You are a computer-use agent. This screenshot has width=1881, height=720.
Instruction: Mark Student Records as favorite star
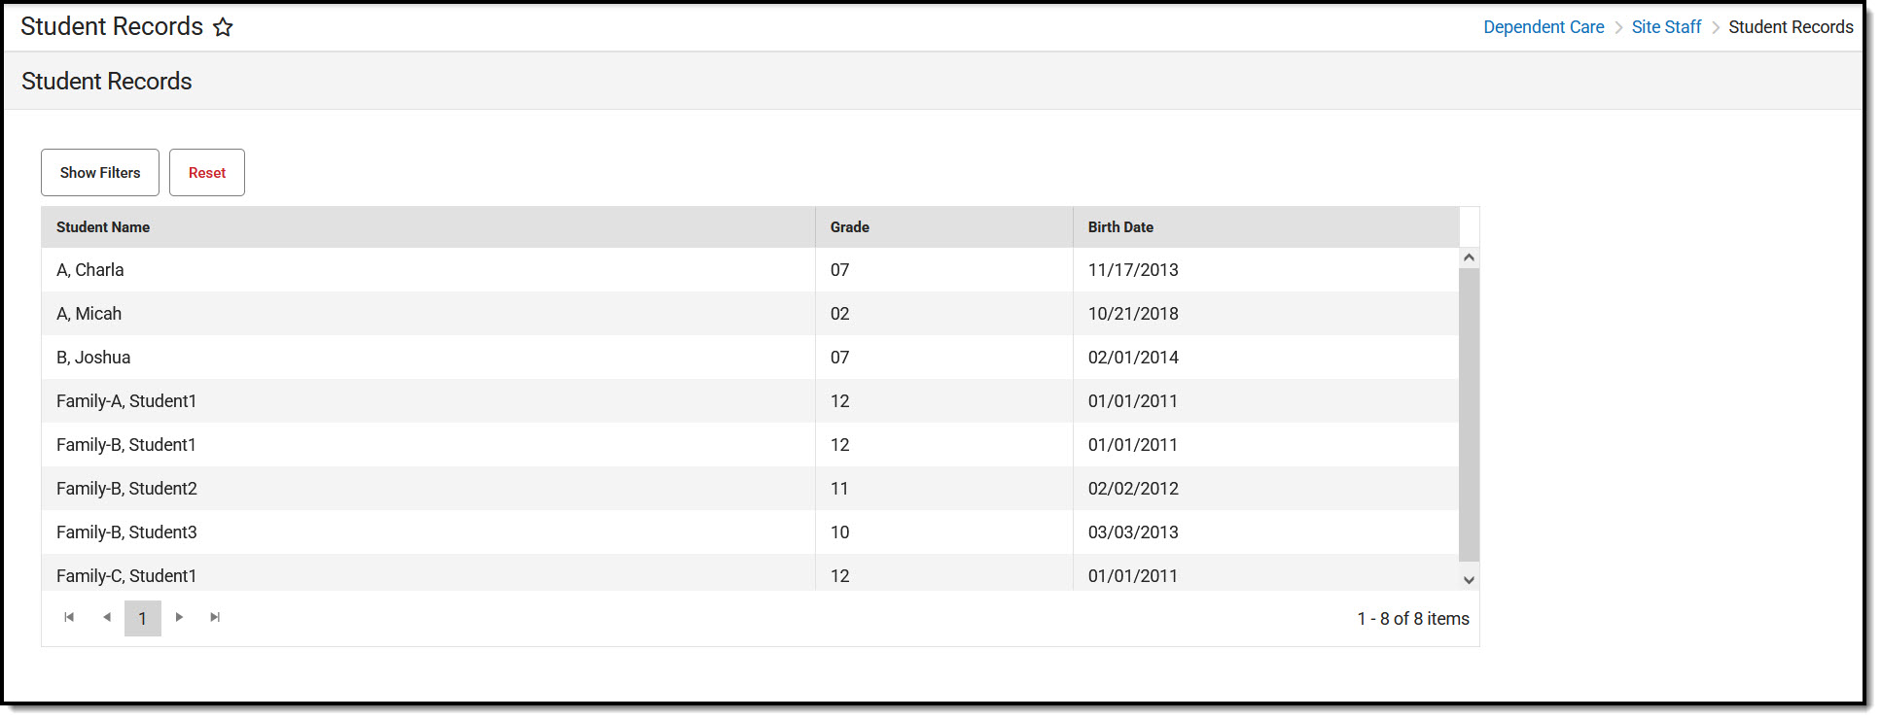tap(223, 27)
